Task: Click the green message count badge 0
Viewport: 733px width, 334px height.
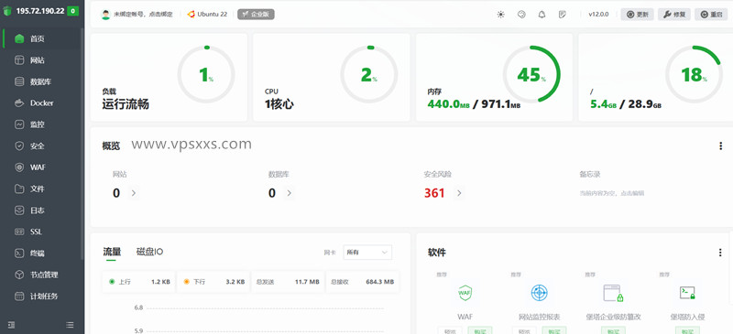Action: [72, 11]
